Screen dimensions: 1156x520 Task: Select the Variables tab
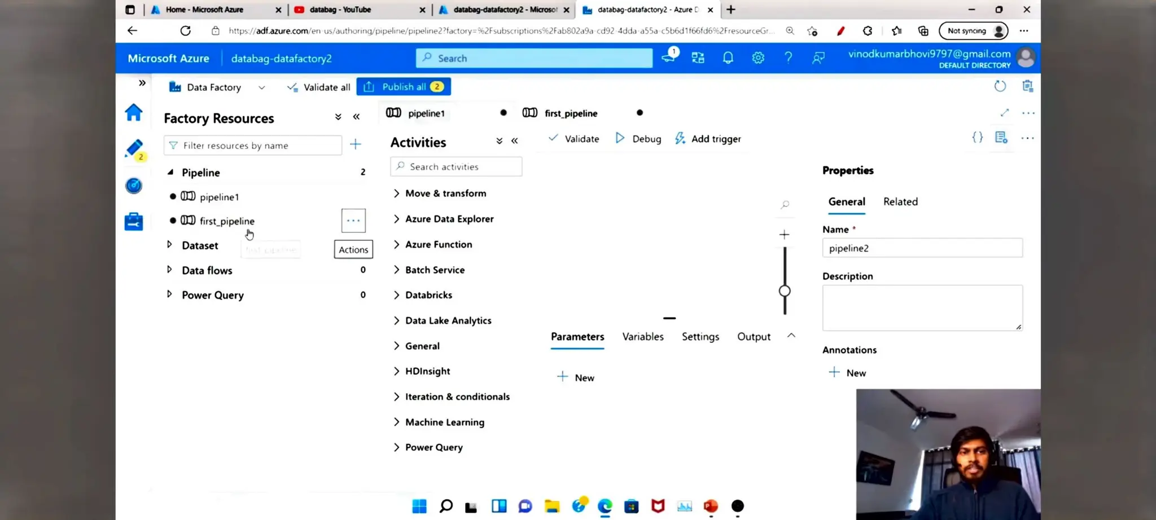(x=643, y=337)
